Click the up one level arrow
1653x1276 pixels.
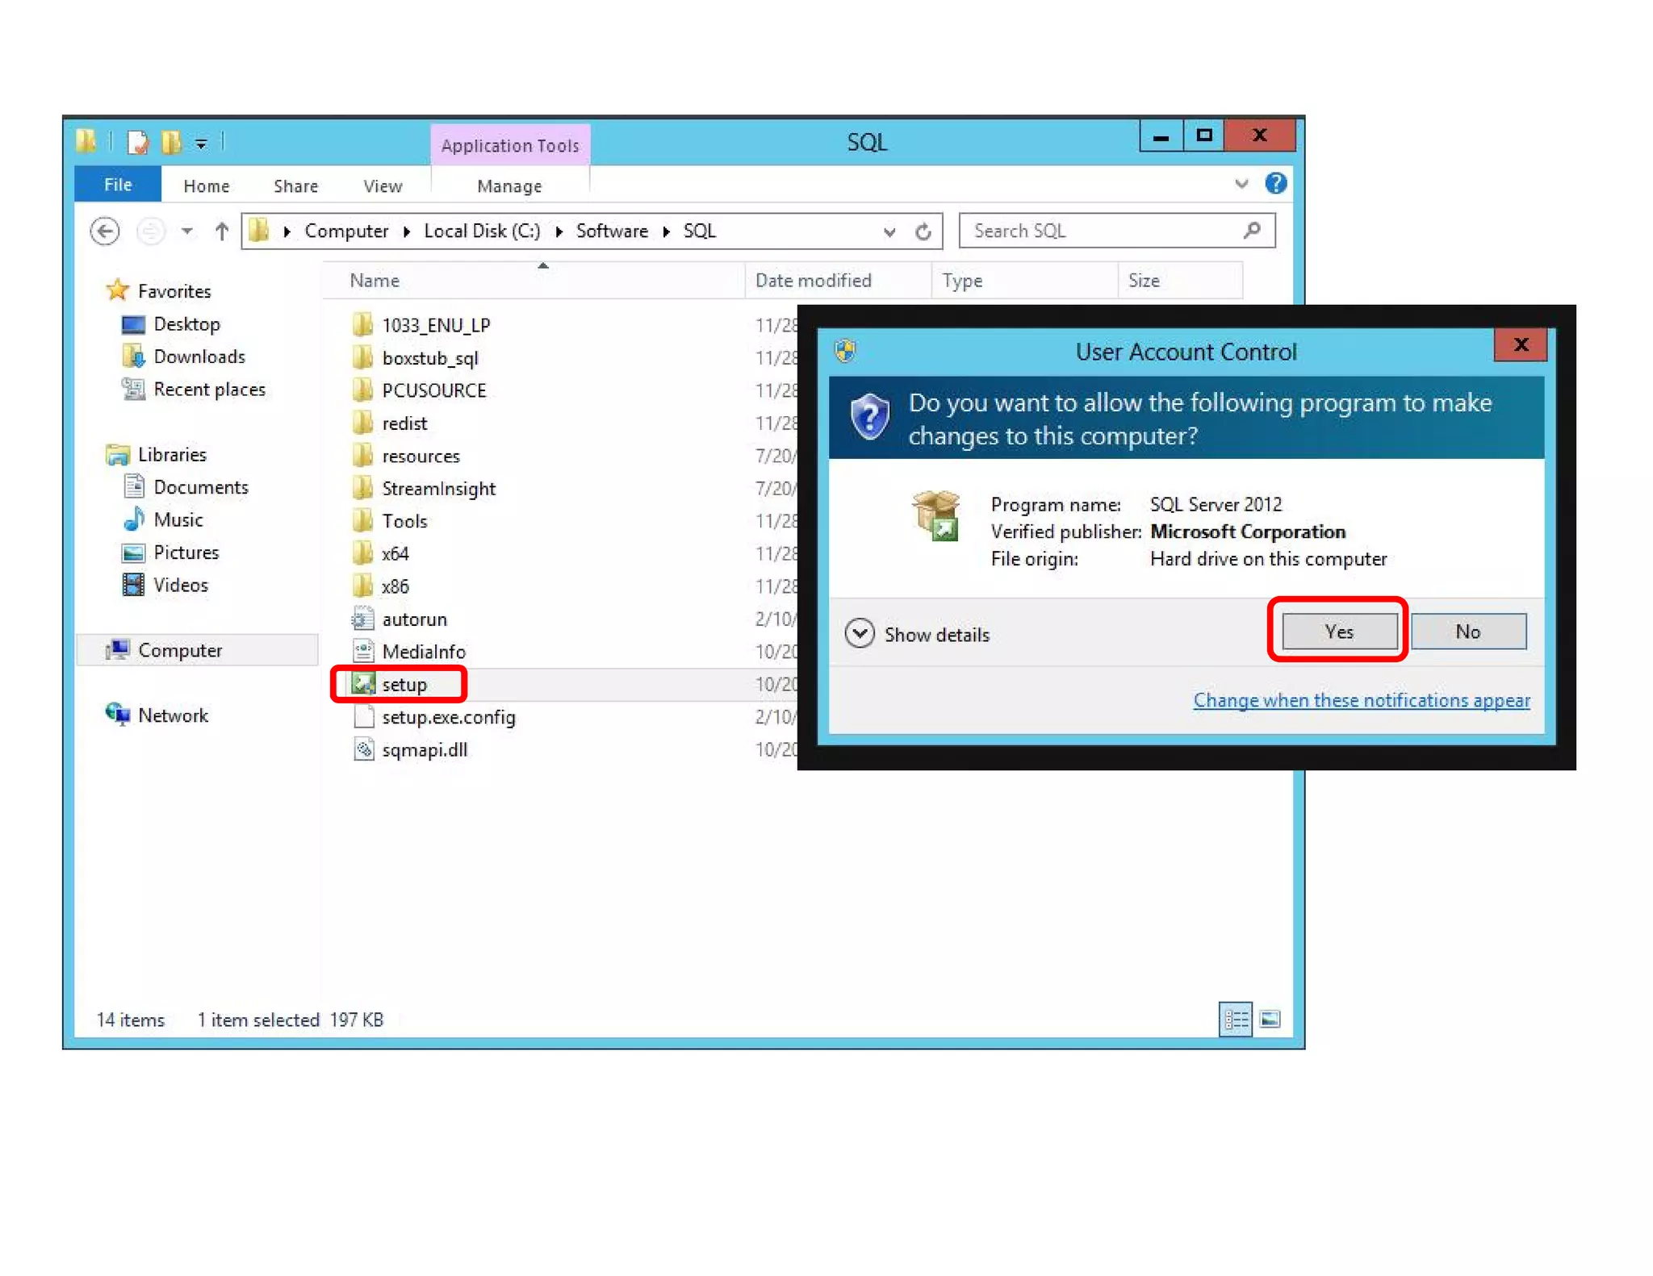pyautogui.click(x=222, y=231)
